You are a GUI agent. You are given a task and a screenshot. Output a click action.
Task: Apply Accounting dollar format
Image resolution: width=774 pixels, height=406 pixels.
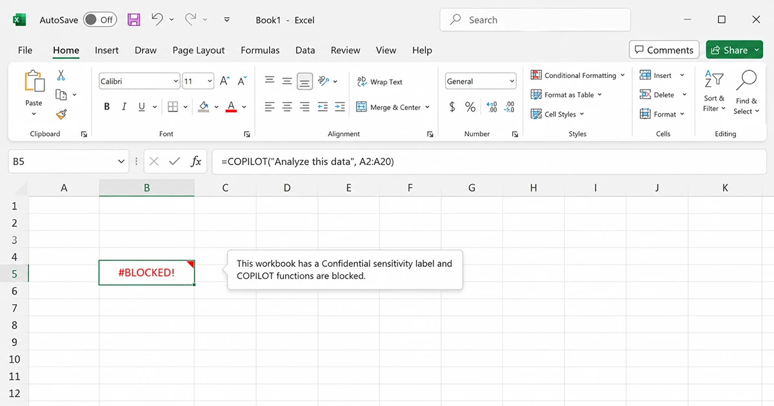point(452,107)
